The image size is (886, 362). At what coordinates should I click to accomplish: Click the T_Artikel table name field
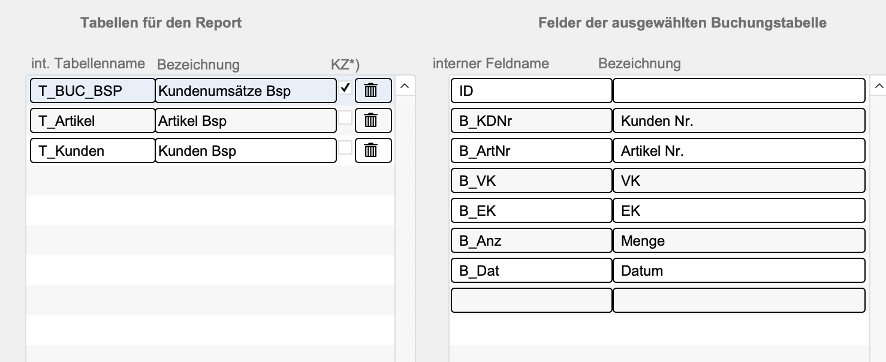(x=93, y=120)
